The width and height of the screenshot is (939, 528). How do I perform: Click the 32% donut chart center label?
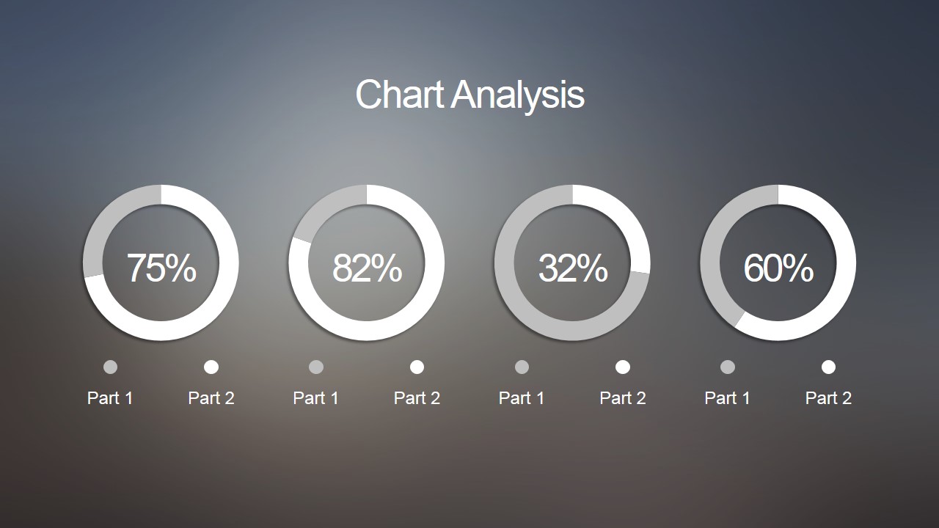point(573,268)
